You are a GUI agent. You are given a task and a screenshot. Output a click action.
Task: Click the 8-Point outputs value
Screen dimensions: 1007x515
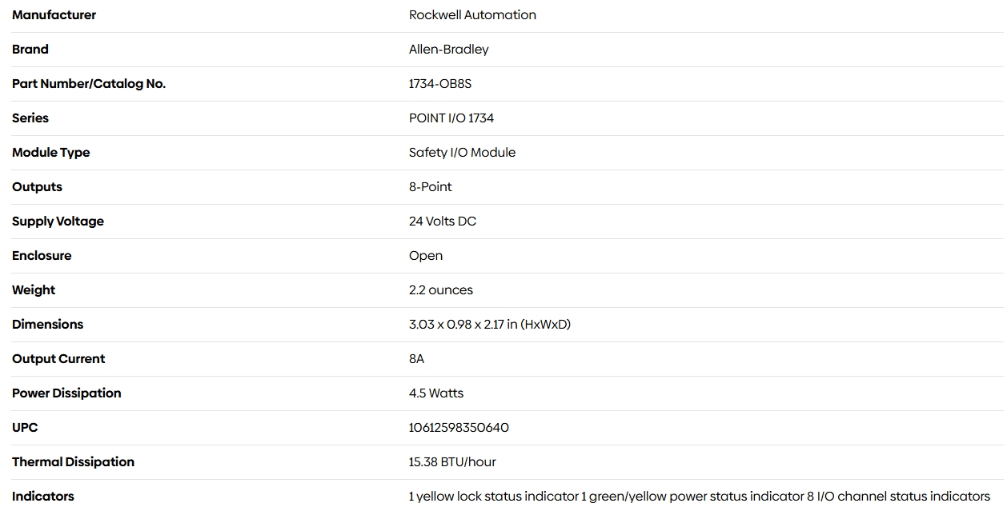(x=430, y=186)
